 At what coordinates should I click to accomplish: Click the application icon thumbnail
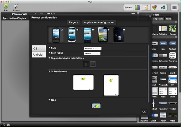pyautogui.click(x=96, y=106)
